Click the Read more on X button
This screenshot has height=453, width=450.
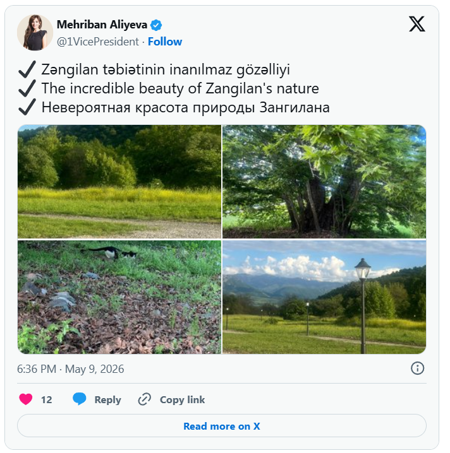[222, 426]
